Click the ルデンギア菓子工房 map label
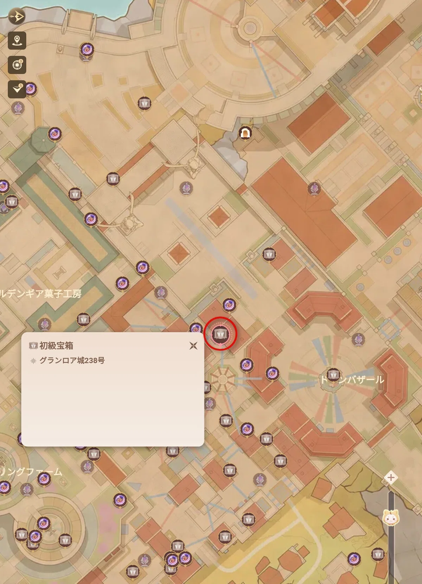The width and height of the screenshot is (422, 584). tap(41, 293)
